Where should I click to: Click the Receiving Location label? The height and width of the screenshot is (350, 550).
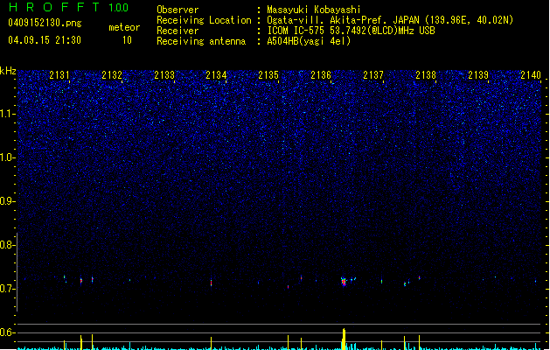(x=204, y=20)
